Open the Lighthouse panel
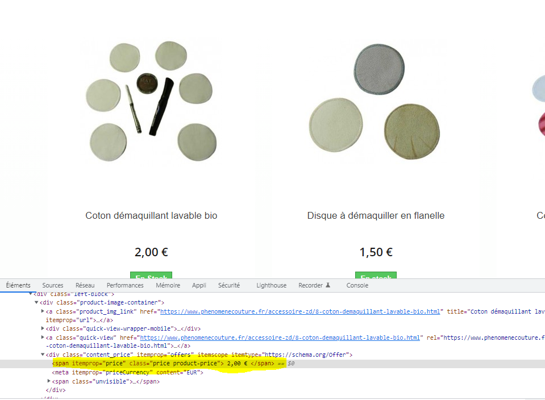 click(x=271, y=285)
